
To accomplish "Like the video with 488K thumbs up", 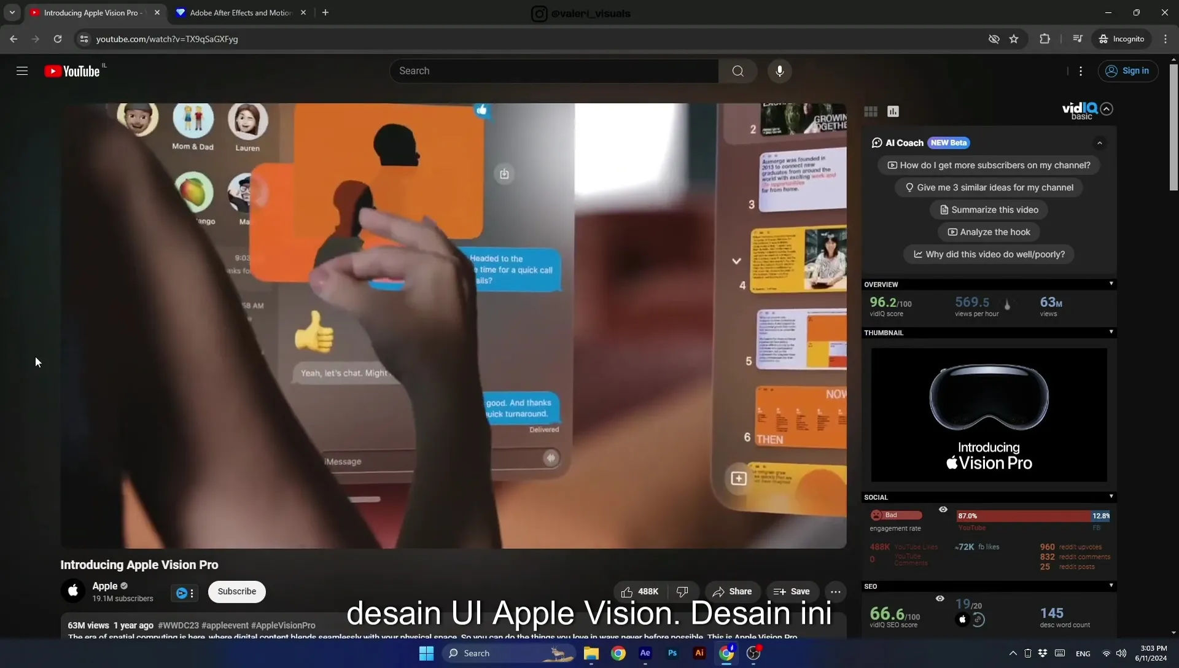I will click(x=640, y=591).
